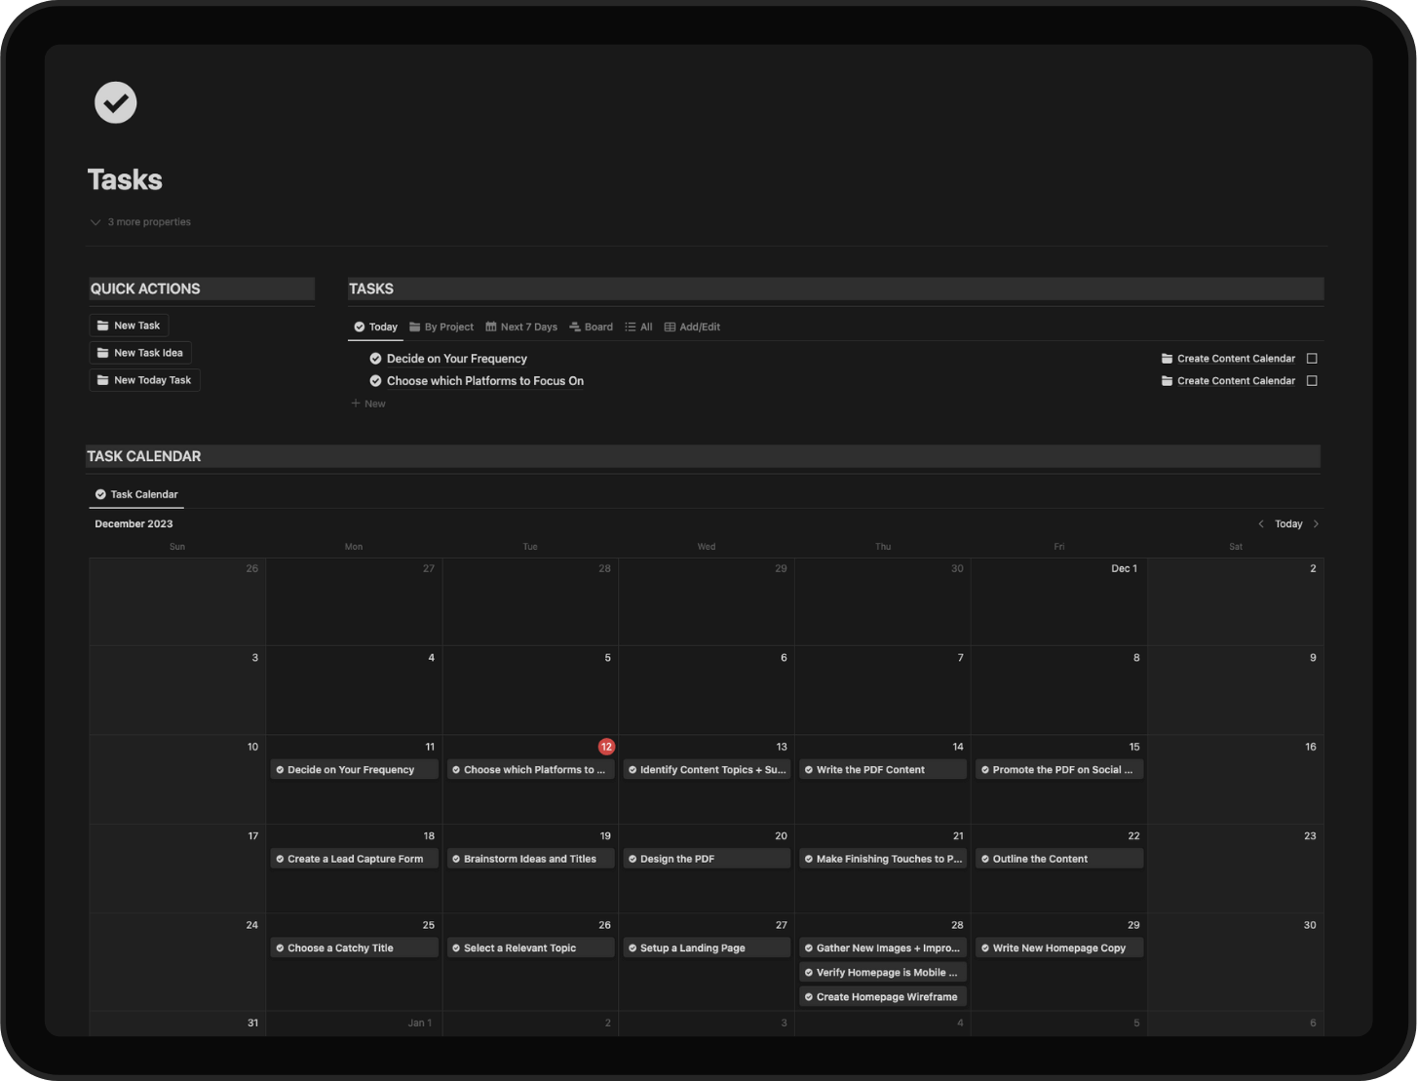Switch to the Board view tab
The width and height of the screenshot is (1419, 1081).
point(591,328)
